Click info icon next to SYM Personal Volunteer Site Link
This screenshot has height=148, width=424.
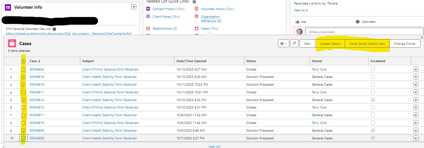[54, 29]
